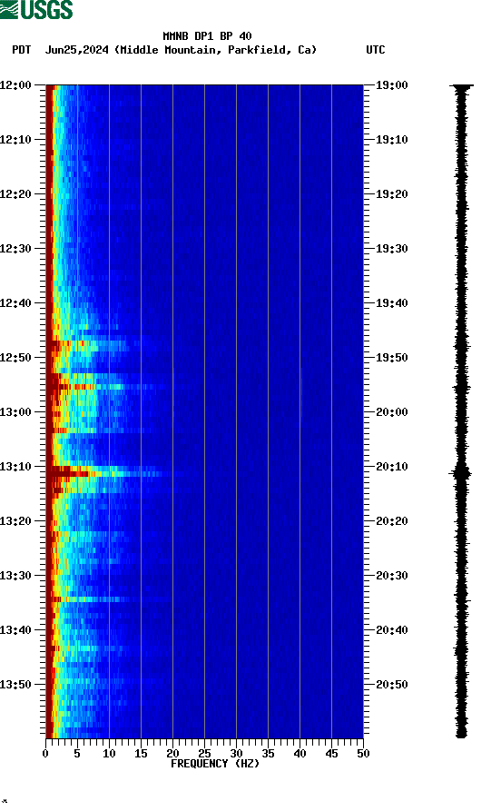Click the 12:50 PDT time label
This screenshot has width=501, height=811.
15,358
